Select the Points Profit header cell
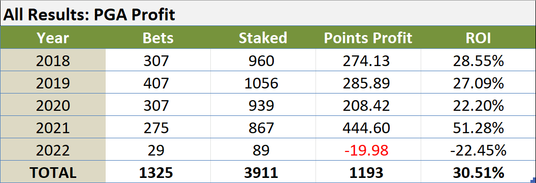 pyautogui.click(x=368, y=38)
